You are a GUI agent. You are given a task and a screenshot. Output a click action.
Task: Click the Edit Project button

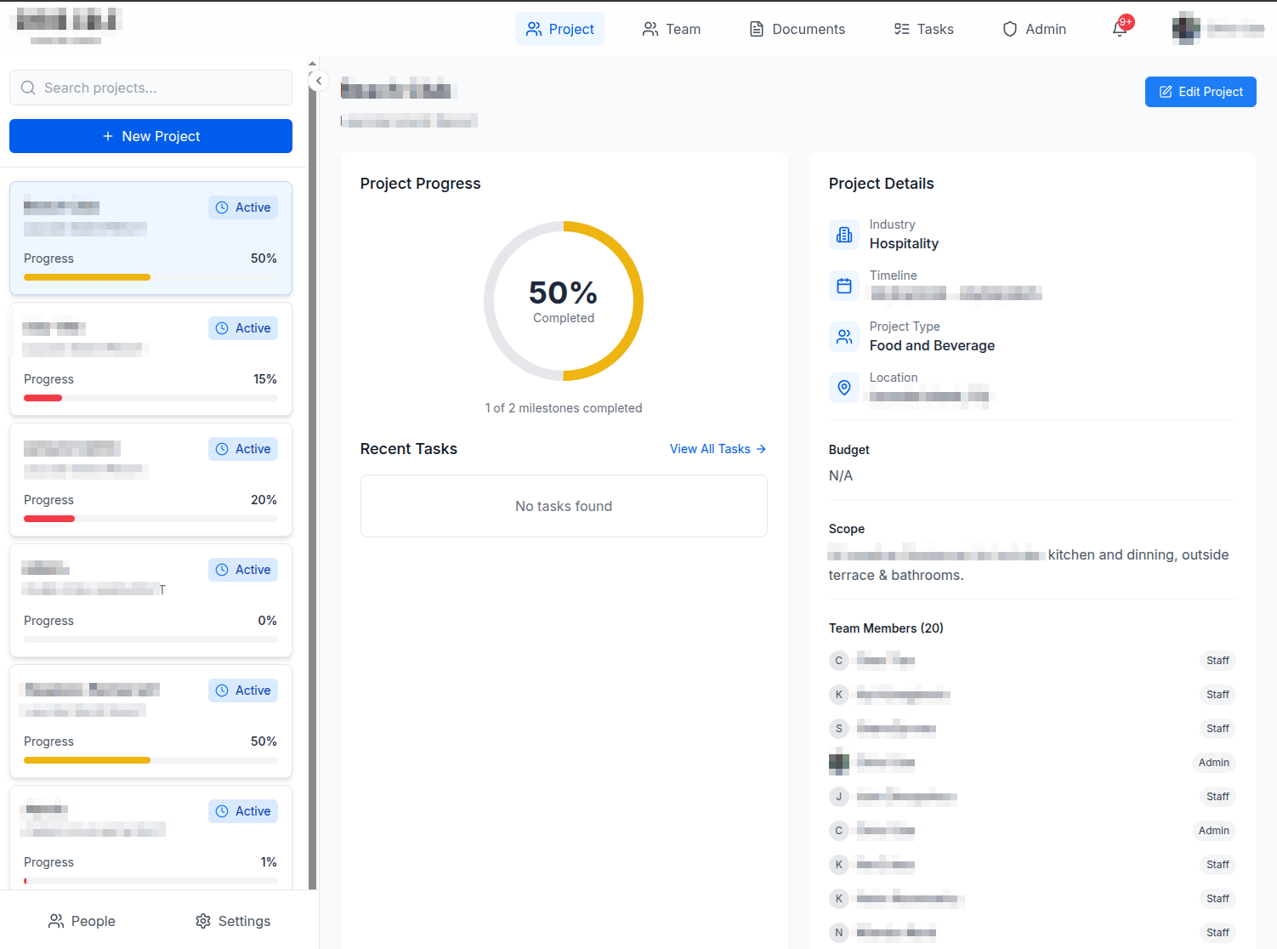1200,92
